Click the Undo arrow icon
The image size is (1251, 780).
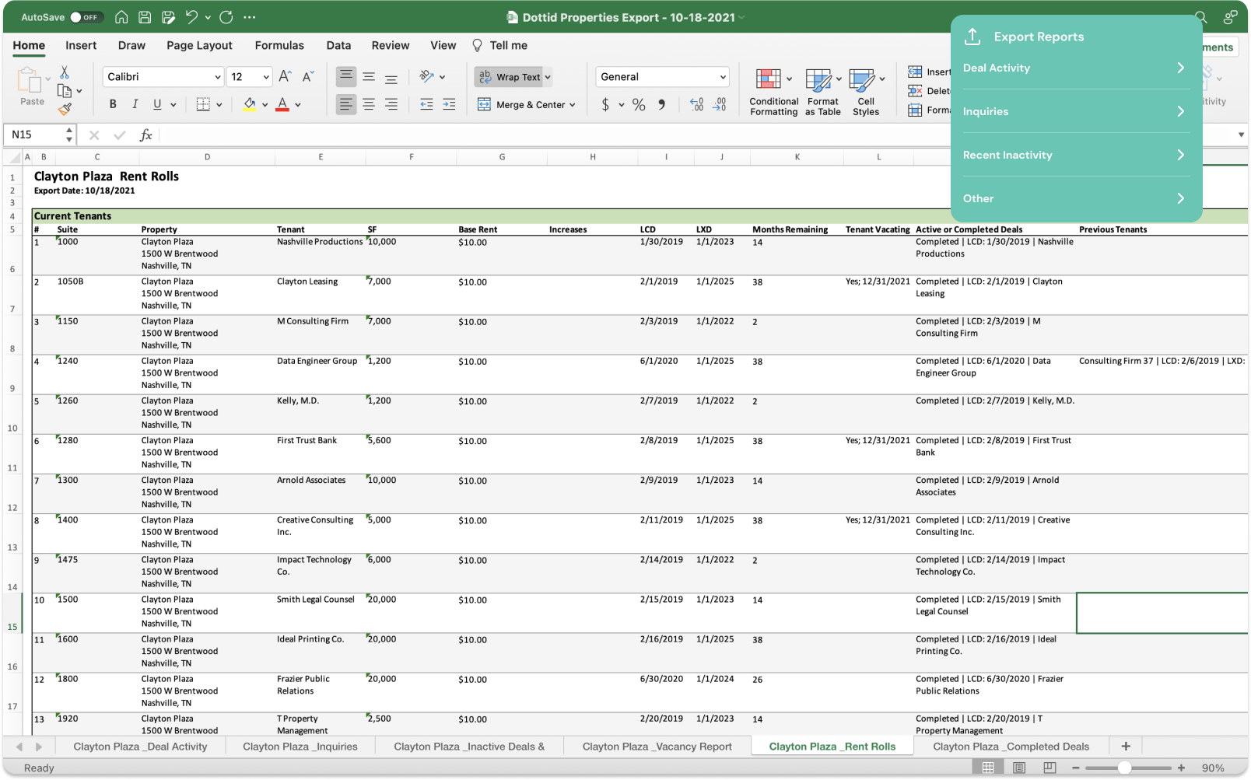coord(191,17)
